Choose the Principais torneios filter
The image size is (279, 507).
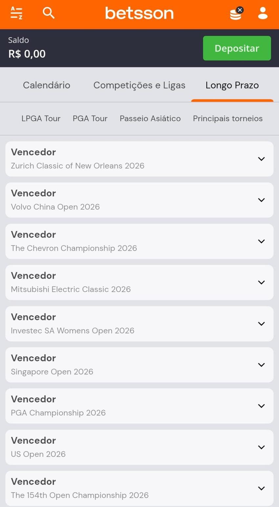227,119
